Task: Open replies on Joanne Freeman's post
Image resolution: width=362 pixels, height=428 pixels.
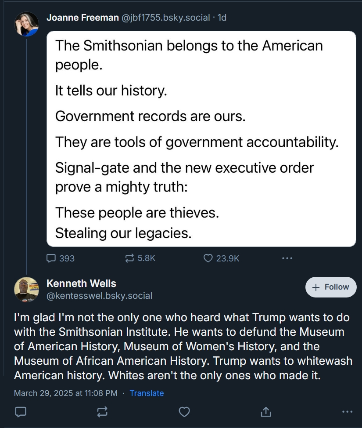Action: point(60,258)
